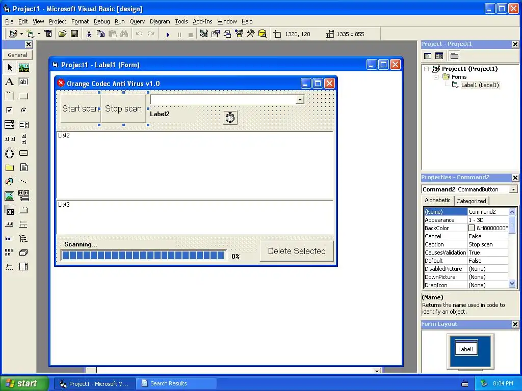
Task: Select Label1 (Label1) in project tree
Action: pyautogui.click(x=480, y=85)
